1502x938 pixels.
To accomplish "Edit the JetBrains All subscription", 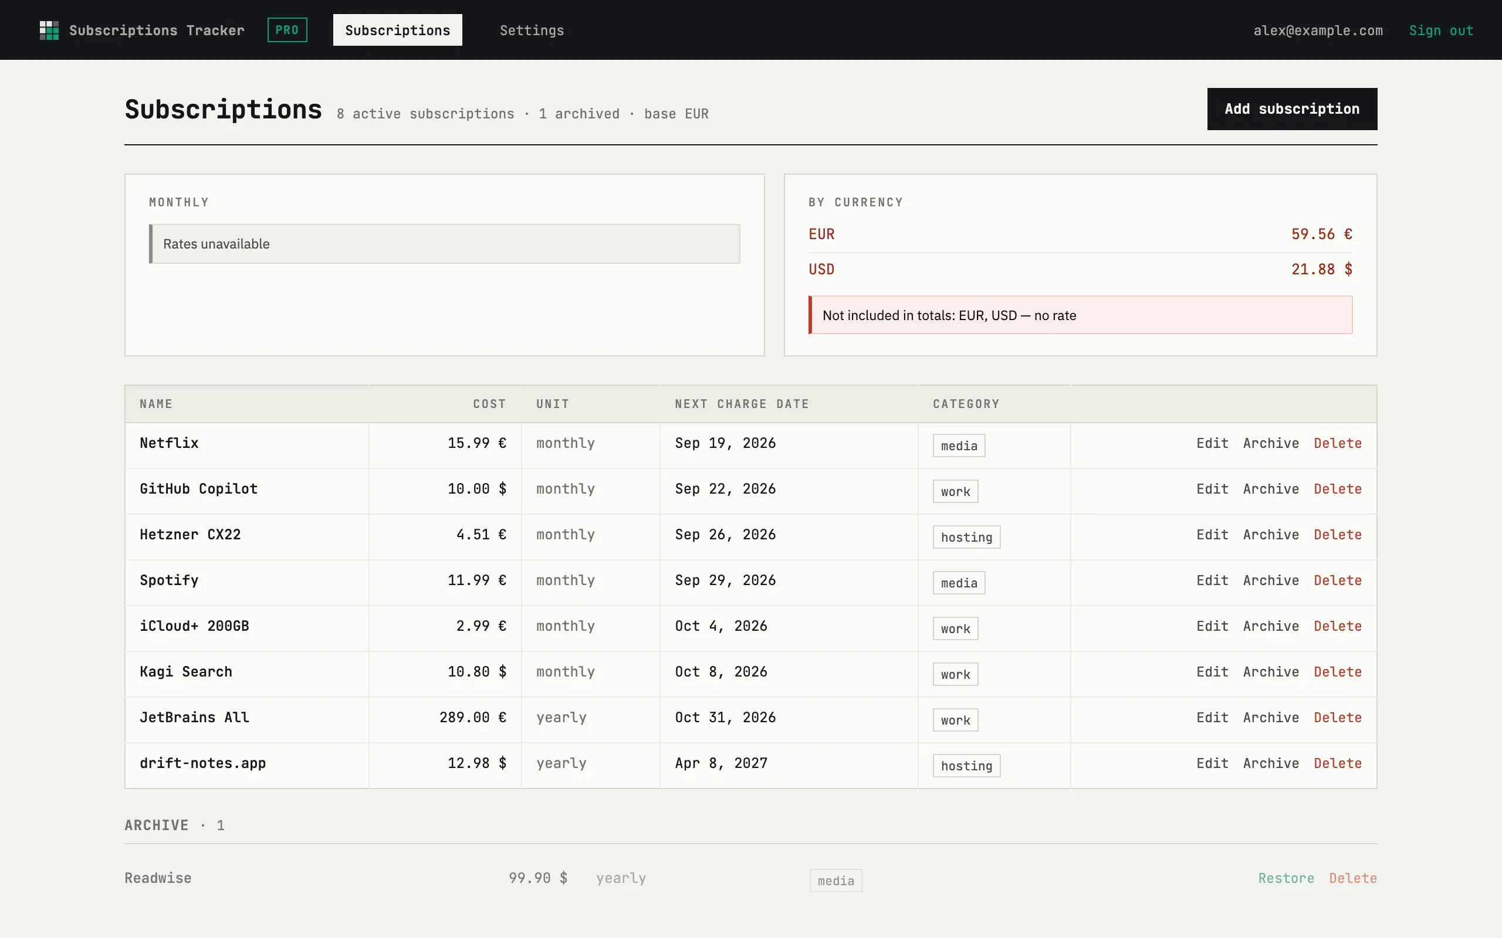I will tap(1212, 718).
